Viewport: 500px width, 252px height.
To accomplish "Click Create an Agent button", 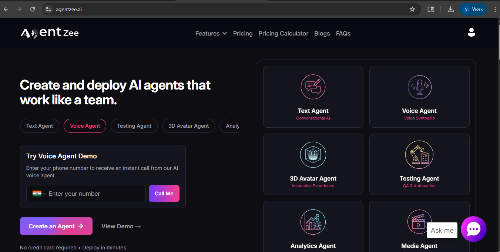I will [x=56, y=226].
